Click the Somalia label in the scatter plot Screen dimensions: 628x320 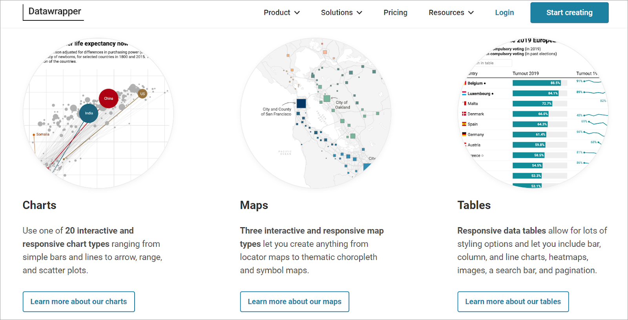43,134
